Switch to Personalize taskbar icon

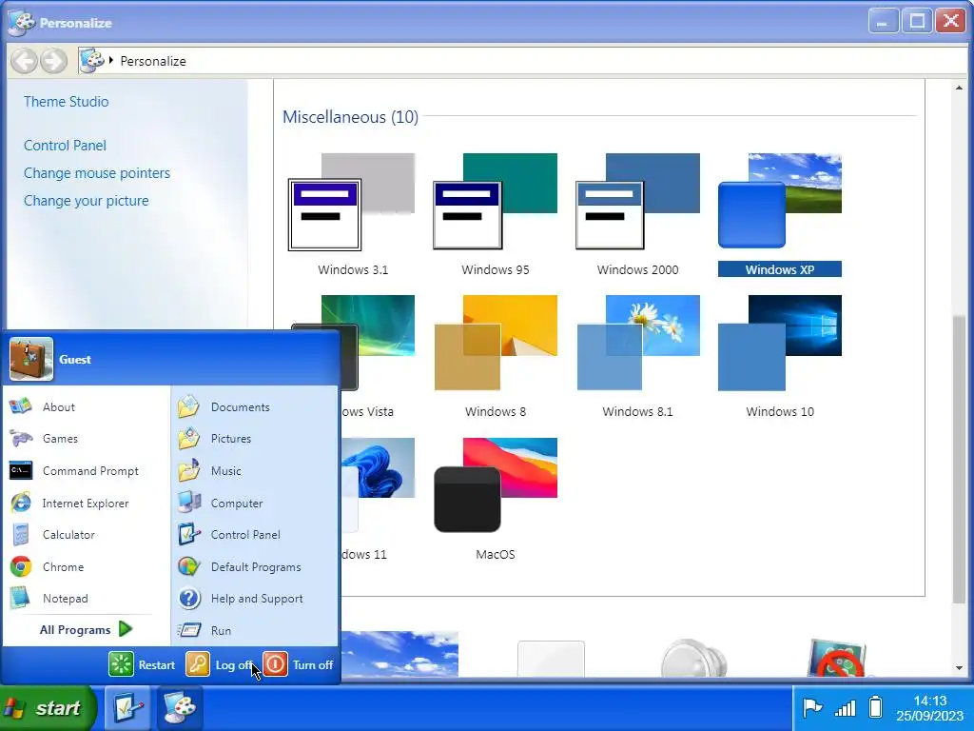click(x=179, y=708)
